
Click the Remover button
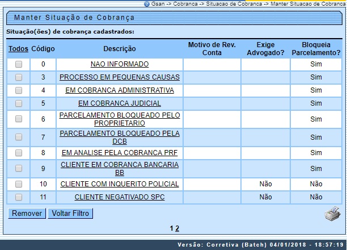tap(27, 214)
